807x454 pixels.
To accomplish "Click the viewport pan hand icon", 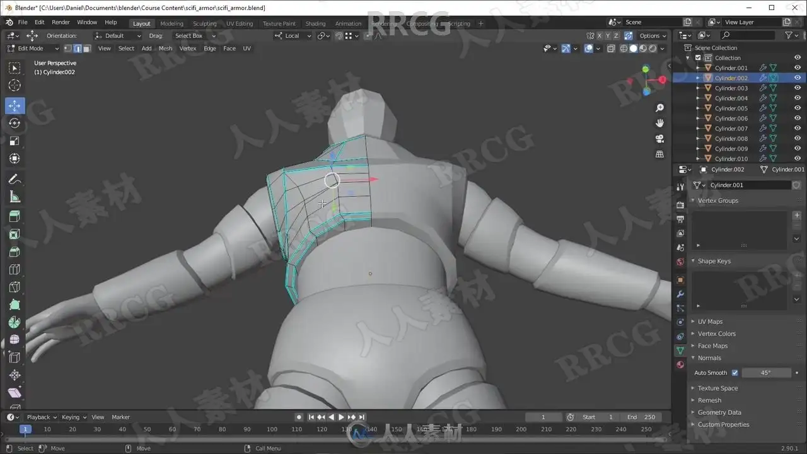I will 660,123.
